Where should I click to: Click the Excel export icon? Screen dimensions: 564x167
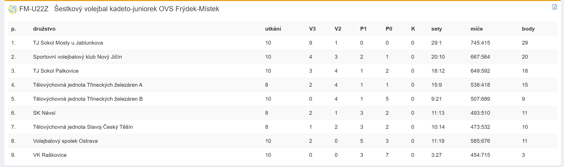tap(555, 7)
